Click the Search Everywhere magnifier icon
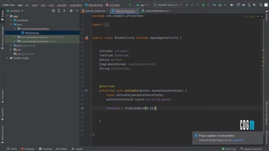This screenshot has width=269, height=151. point(261,5)
